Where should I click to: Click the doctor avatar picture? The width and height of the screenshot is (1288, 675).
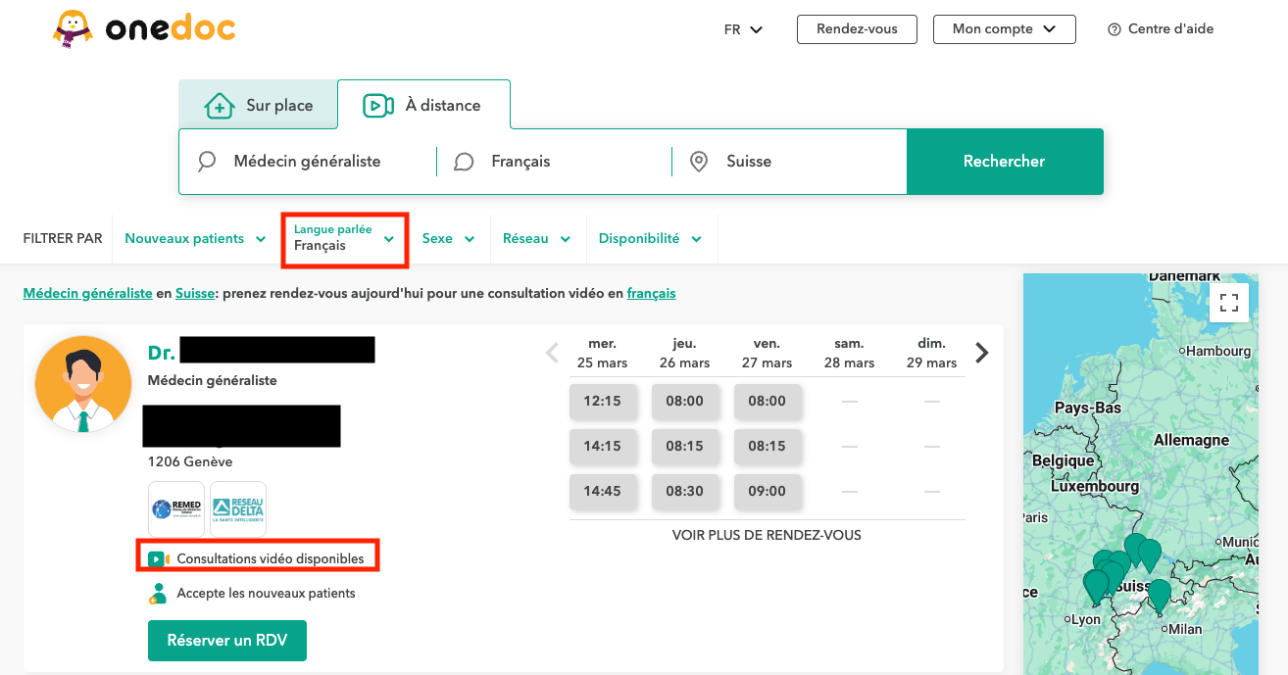82,384
